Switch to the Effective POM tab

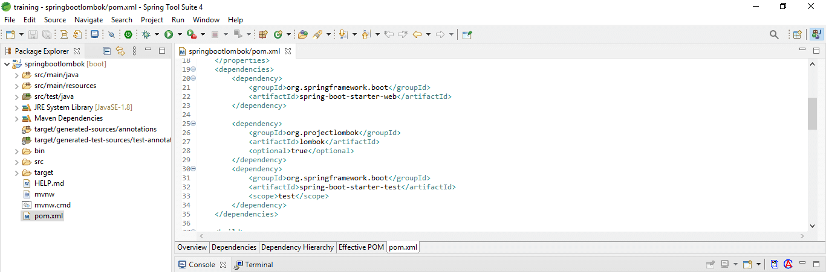361,247
